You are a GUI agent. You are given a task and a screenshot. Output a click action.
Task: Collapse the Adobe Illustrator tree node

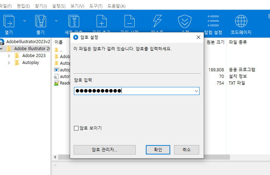(1, 49)
